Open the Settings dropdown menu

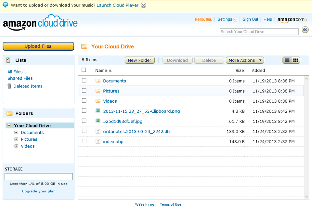227,19
